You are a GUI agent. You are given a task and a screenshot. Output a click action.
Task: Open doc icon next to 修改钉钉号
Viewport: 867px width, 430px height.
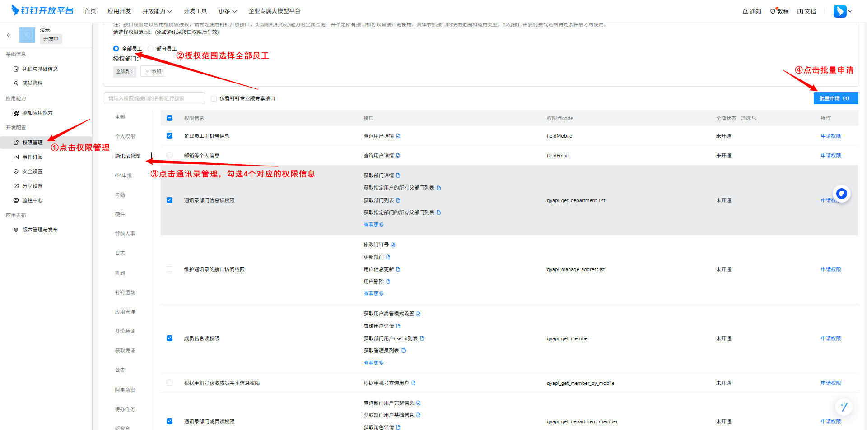[x=393, y=245]
